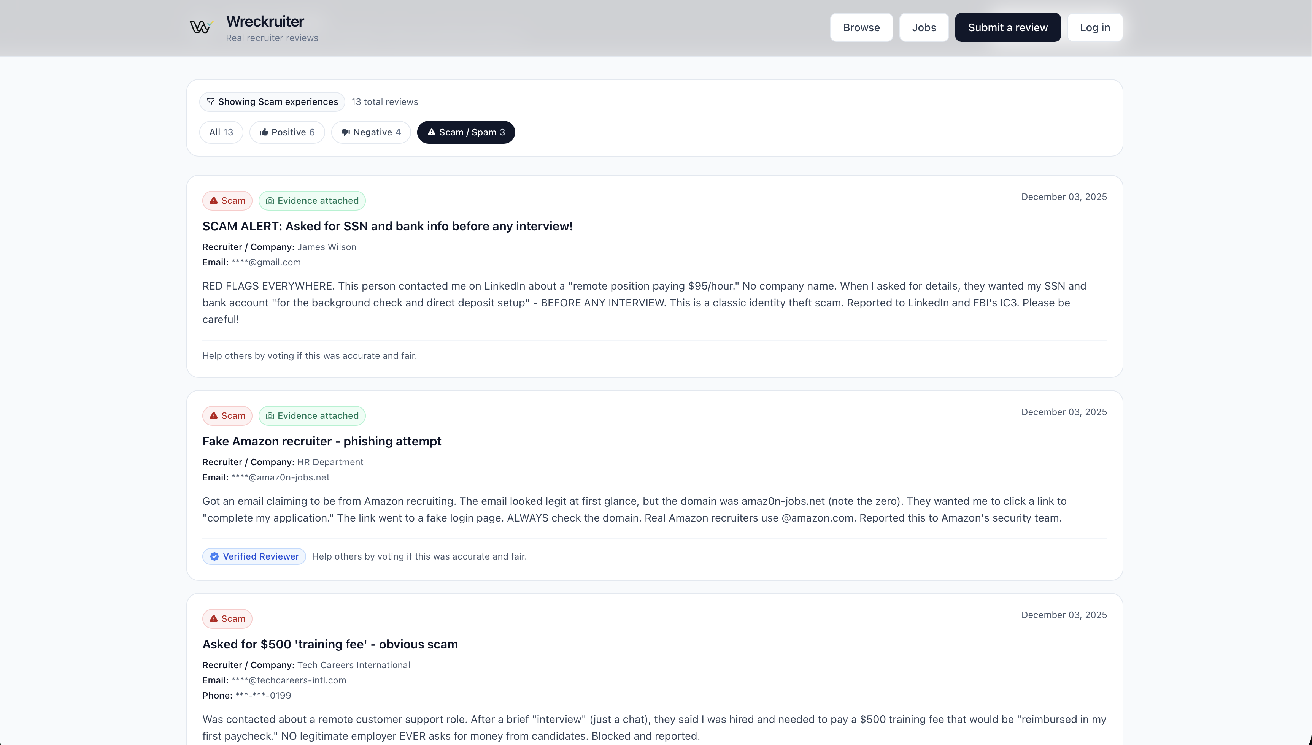This screenshot has height=745, width=1312.
Task: Open the SSN and bank info scam review title
Action: coord(387,226)
